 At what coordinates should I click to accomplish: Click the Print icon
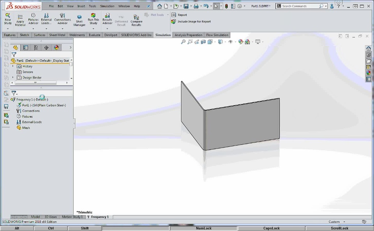(196, 6)
